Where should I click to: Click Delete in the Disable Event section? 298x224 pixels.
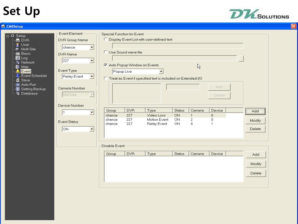[x=256, y=173]
